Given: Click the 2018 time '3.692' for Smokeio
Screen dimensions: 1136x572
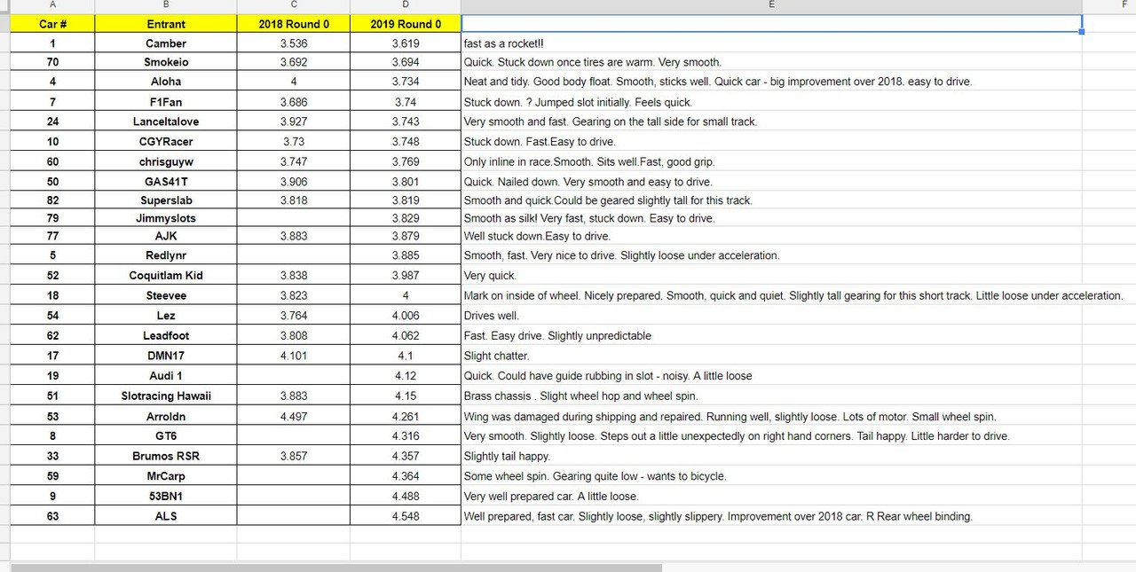Looking at the screenshot, I should point(294,62).
